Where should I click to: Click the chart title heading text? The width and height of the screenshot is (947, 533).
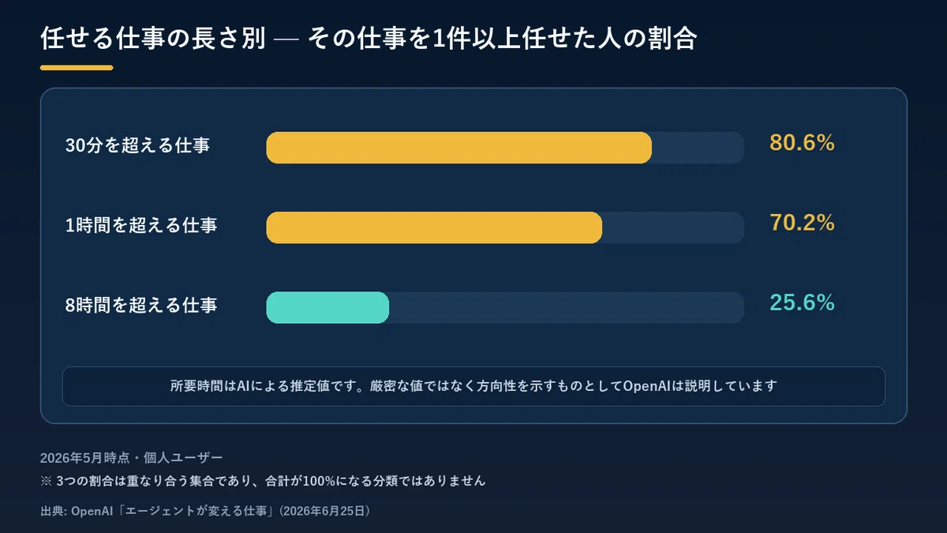click(368, 39)
